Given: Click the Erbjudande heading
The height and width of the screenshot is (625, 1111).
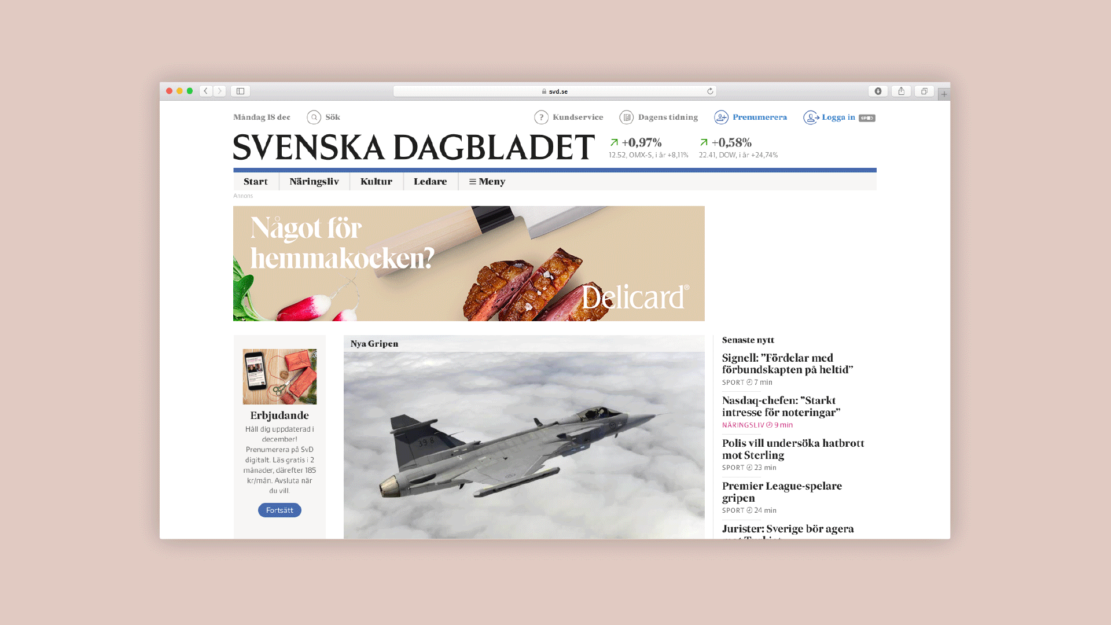Looking at the screenshot, I should 279,416.
